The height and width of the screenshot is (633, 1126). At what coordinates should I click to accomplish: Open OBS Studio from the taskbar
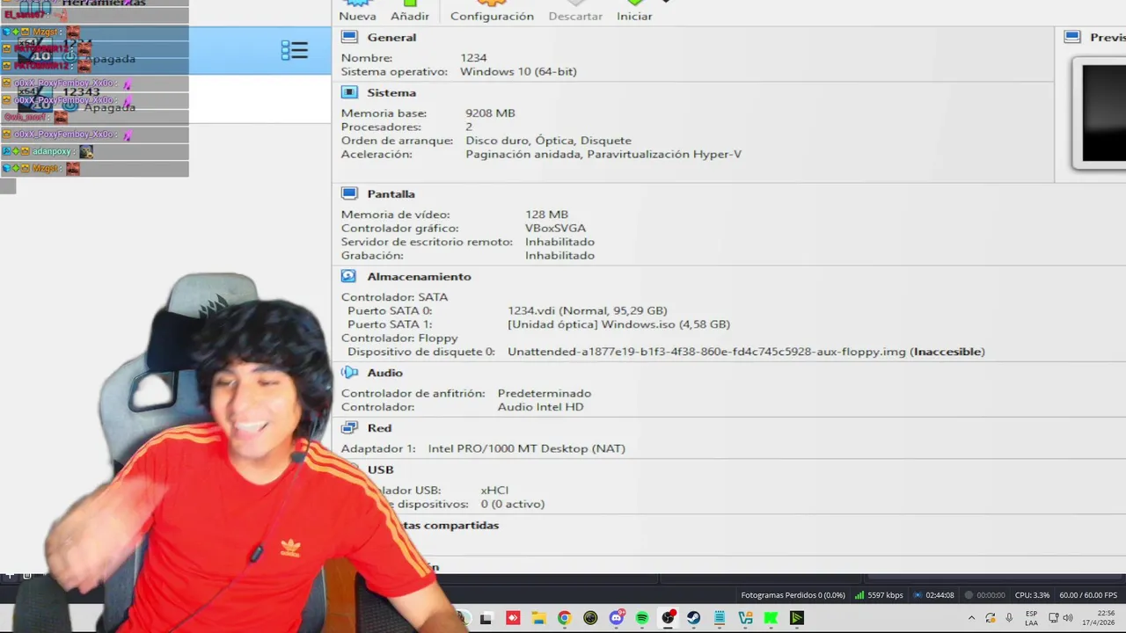coord(668,618)
